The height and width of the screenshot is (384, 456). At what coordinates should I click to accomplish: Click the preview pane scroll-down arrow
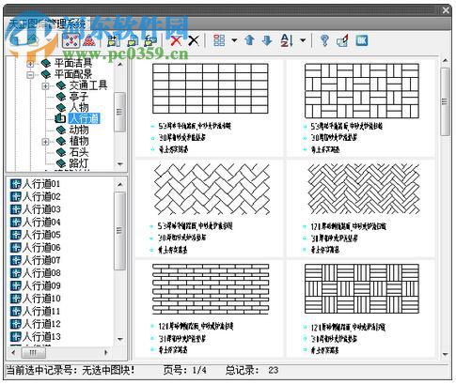tap(445, 355)
